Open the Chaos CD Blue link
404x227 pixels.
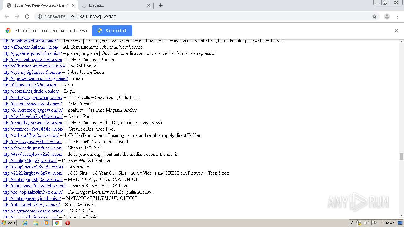33,148
